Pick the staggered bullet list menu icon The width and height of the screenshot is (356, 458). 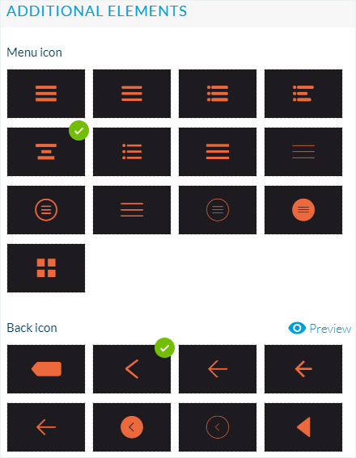[303, 94]
